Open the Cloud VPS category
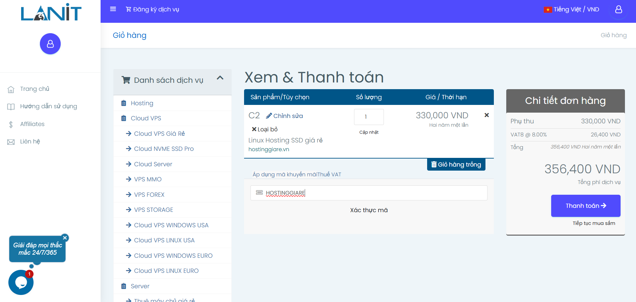The image size is (636, 302). (x=146, y=118)
